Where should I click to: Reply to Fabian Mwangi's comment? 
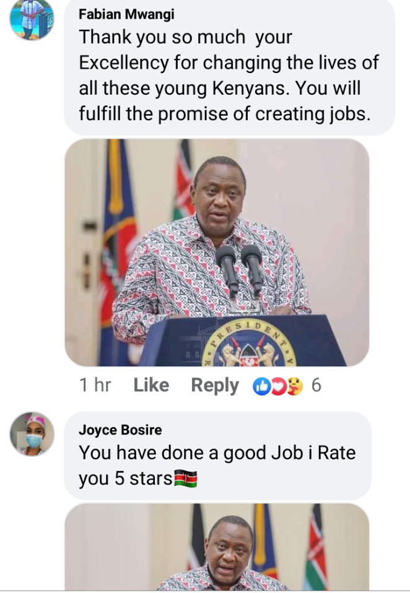[215, 386]
